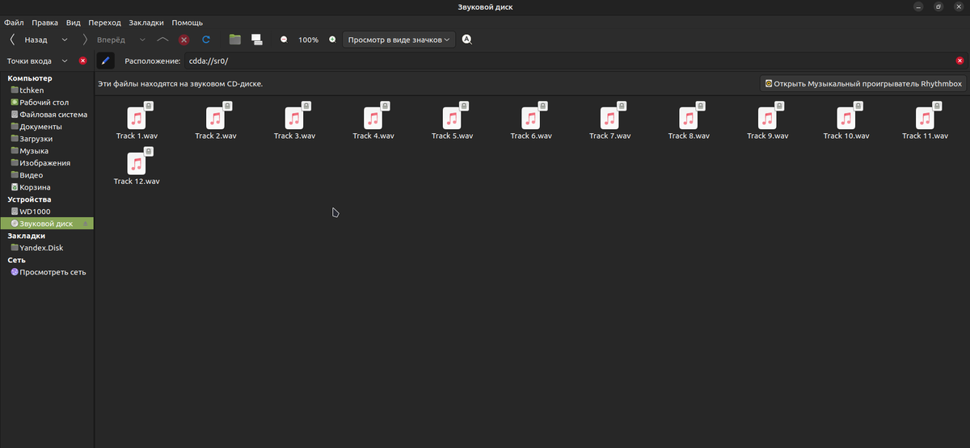Close the location bar via its red X
970x448 pixels.
(959, 61)
